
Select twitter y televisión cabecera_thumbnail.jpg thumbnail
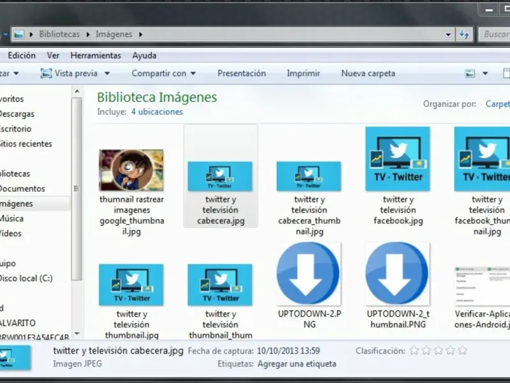[309, 176]
